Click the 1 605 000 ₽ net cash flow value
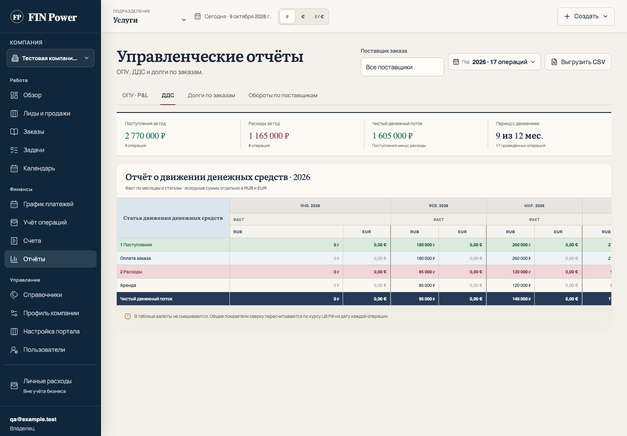Image resolution: width=627 pixels, height=436 pixels. click(x=392, y=136)
